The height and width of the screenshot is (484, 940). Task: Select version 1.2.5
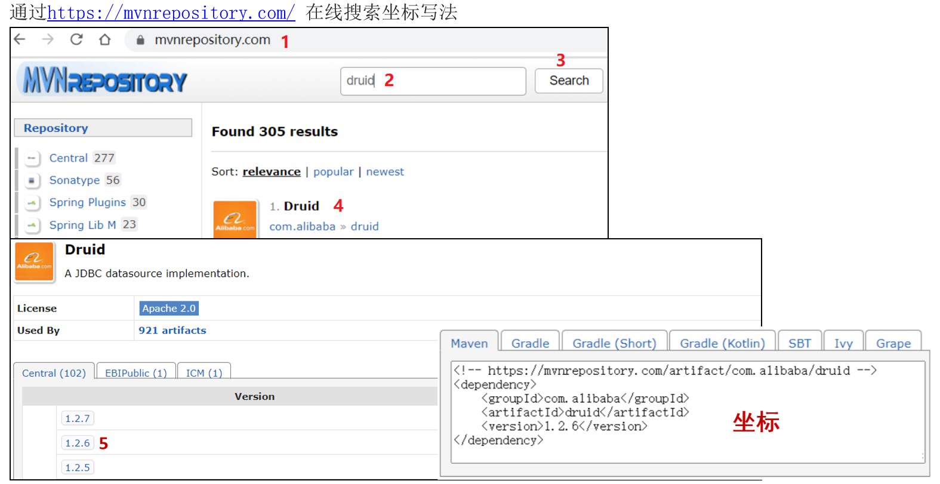click(78, 468)
